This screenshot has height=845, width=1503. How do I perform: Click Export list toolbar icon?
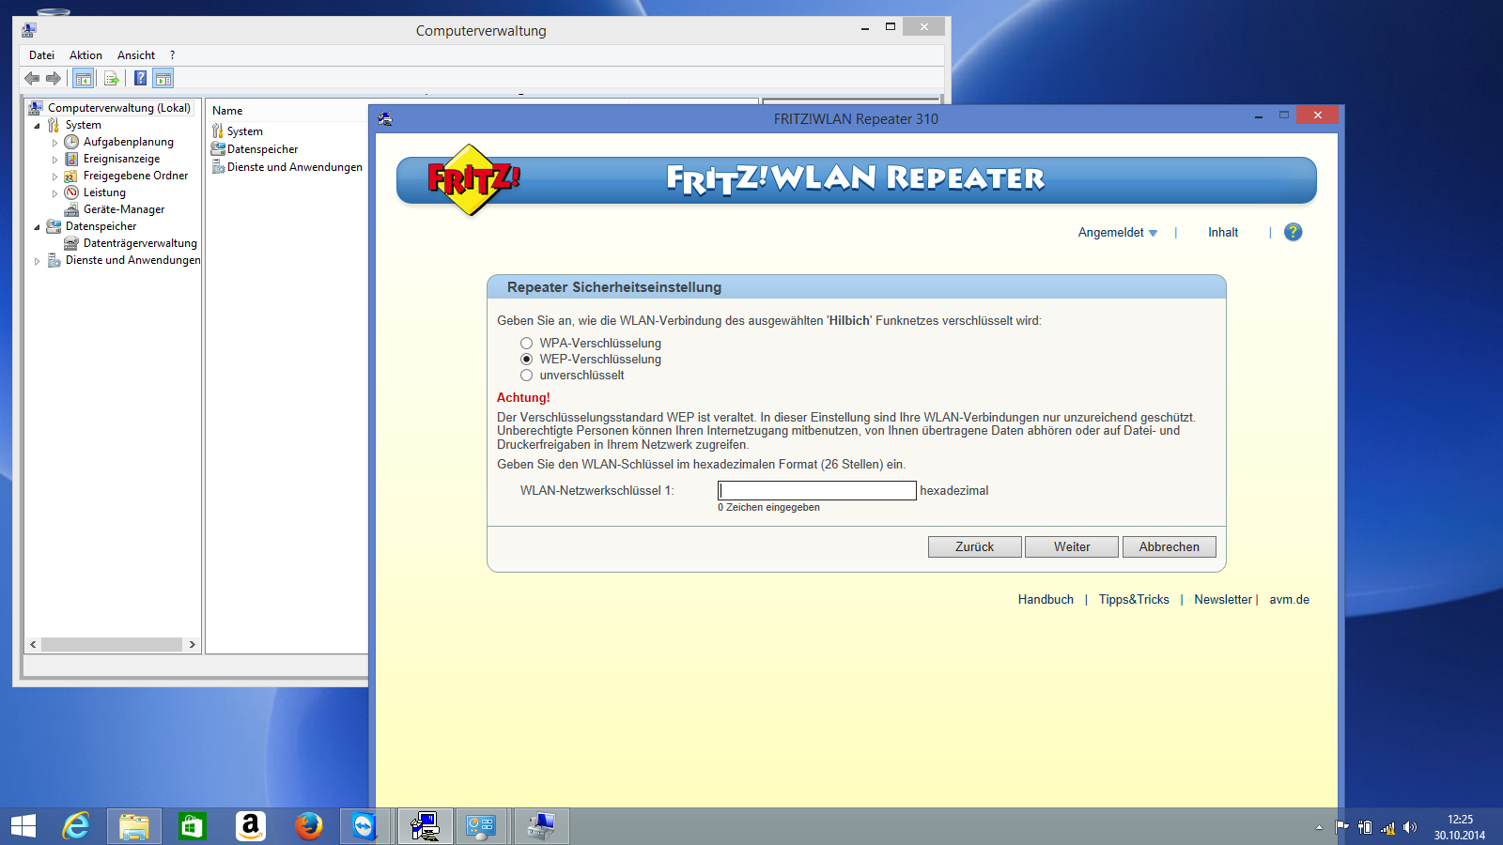[x=111, y=78]
